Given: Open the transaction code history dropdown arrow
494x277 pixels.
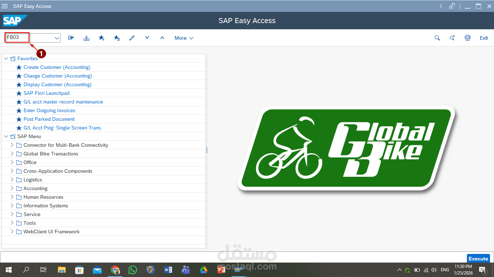Looking at the screenshot, I should (x=57, y=38).
